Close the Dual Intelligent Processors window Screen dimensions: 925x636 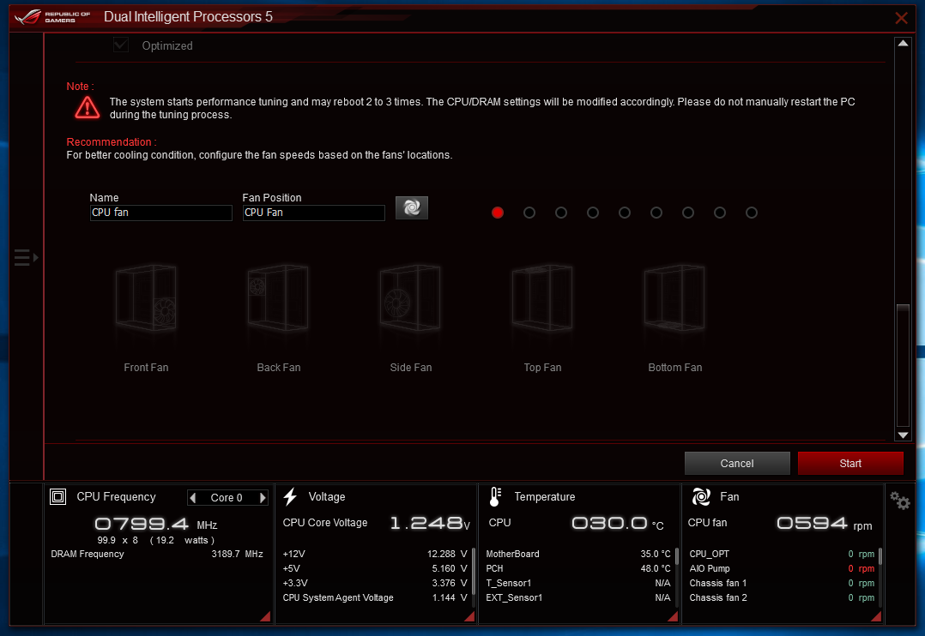901,18
